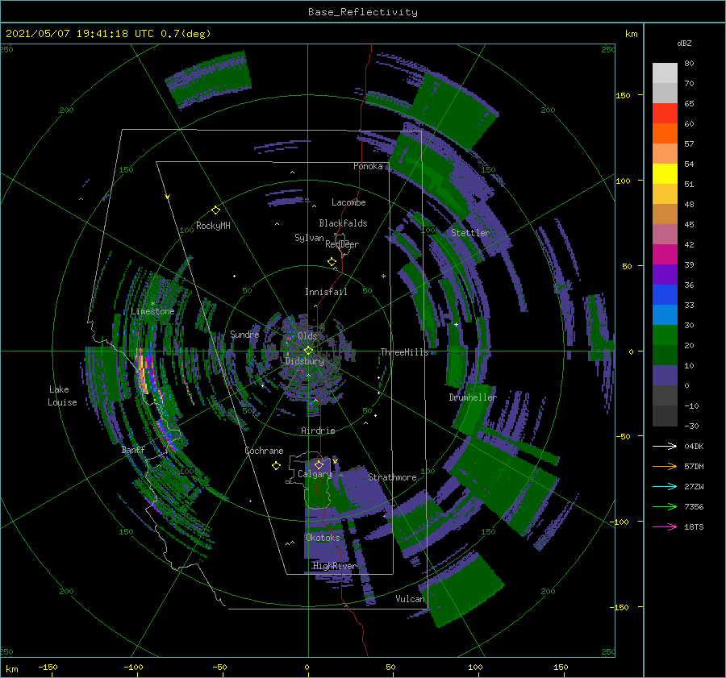Viewport: 726px width, 678px height.
Task: Click the white asterisk marker east of Innisfail
Action: (383, 277)
